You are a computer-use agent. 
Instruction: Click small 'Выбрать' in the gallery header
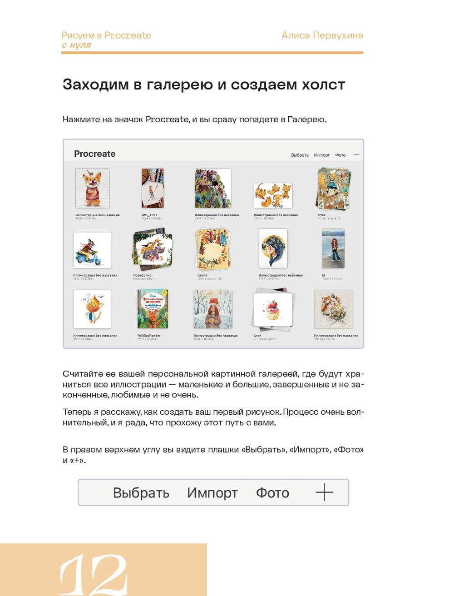click(x=300, y=155)
